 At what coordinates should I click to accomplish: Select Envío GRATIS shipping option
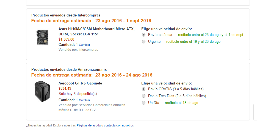[143, 89]
